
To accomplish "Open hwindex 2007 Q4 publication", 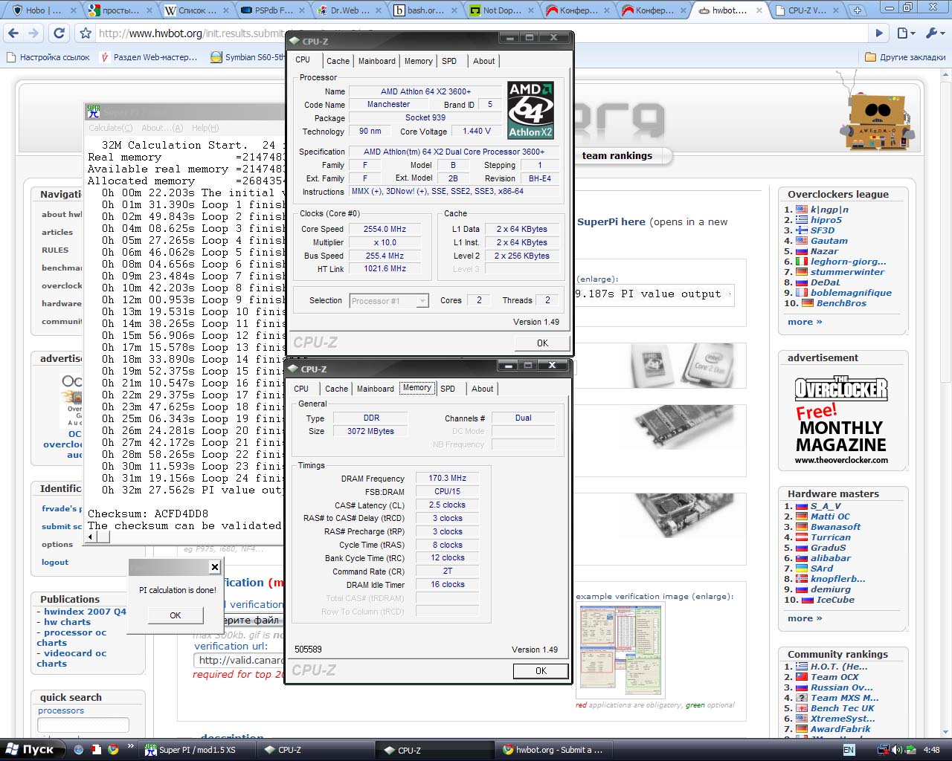I will point(85,612).
